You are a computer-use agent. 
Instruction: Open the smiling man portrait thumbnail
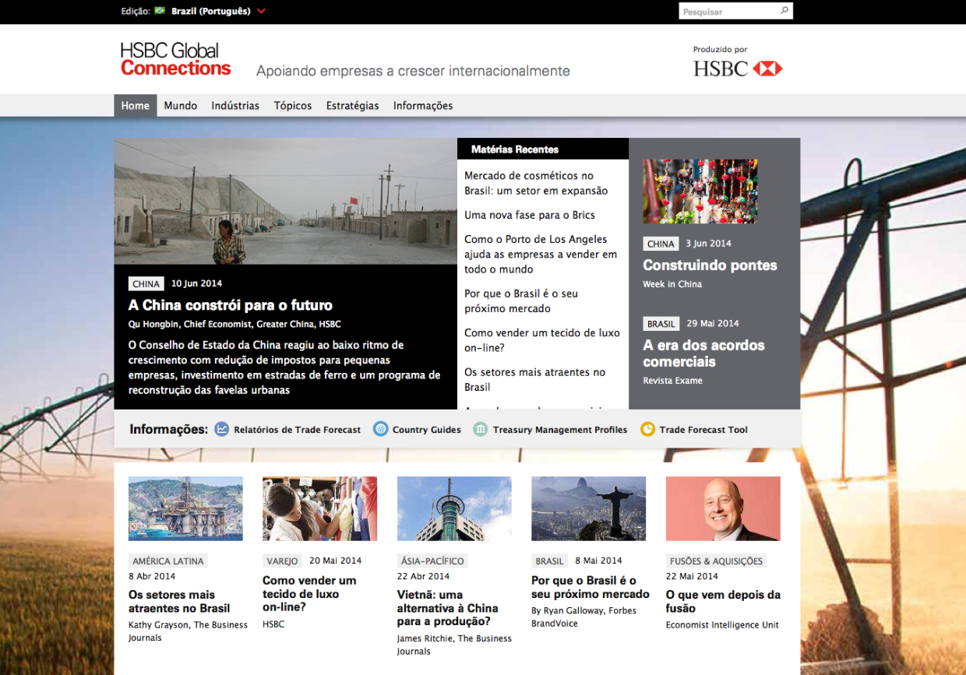pyautogui.click(x=723, y=508)
